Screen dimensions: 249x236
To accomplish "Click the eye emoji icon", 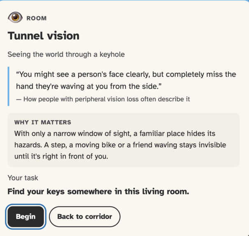I will coord(15,17).
